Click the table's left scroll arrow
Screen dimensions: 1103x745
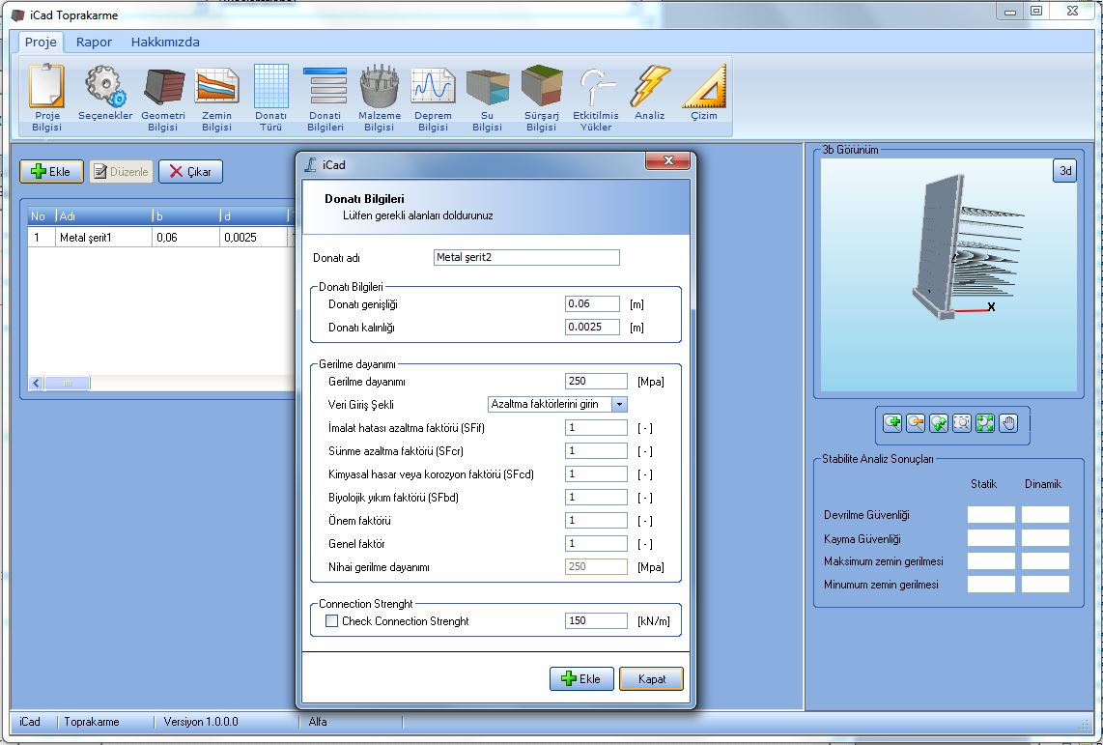pos(36,384)
